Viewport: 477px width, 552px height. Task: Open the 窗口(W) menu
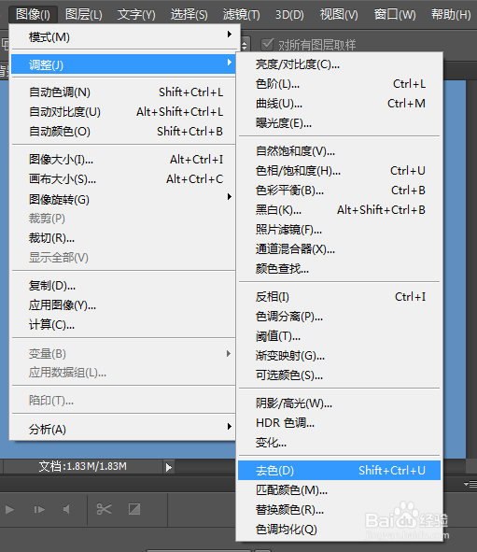pos(395,14)
